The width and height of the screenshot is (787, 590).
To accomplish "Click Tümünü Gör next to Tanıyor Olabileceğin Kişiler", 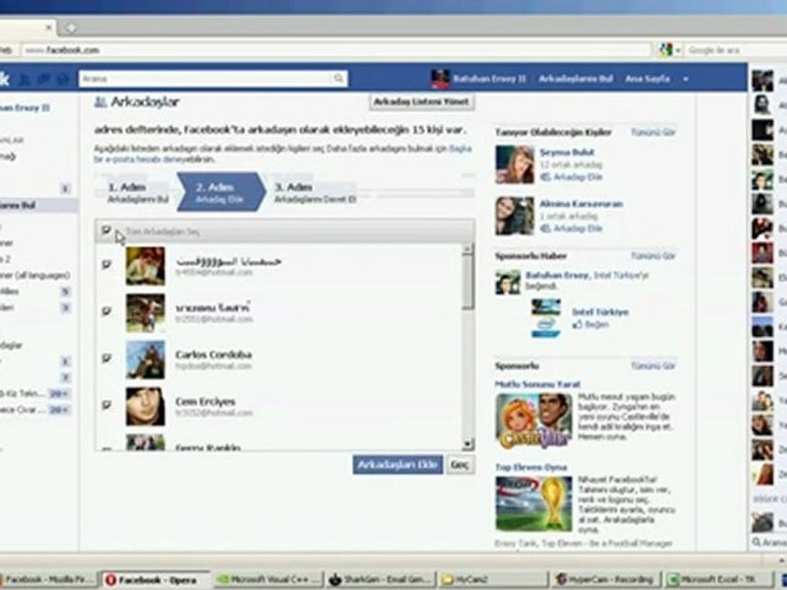I will (653, 133).
